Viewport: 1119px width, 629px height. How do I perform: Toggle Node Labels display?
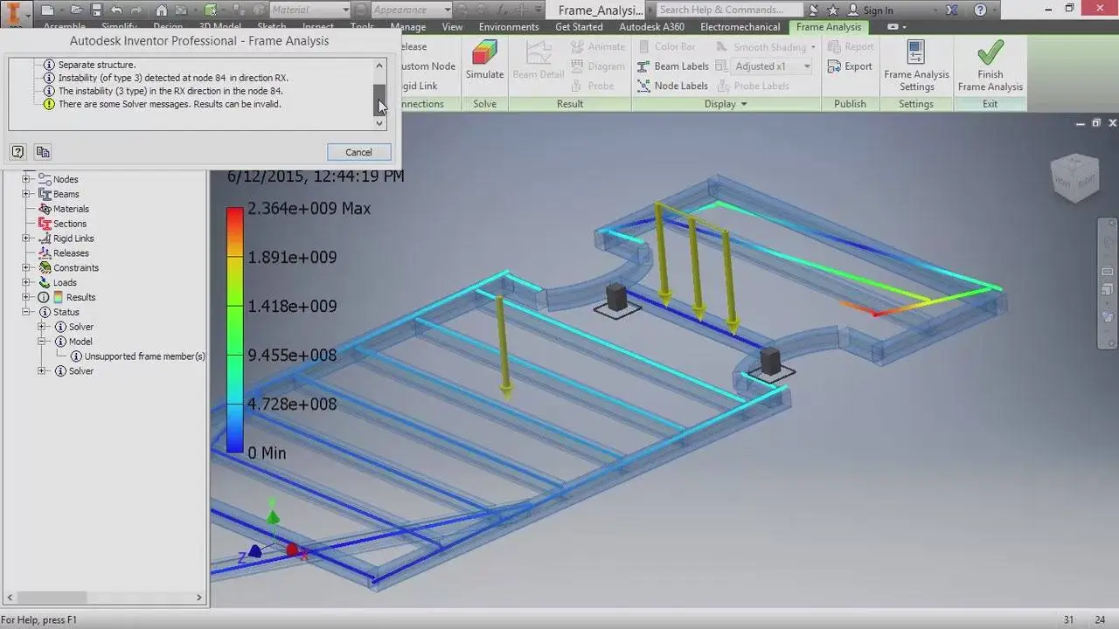(x=672, y=86)
